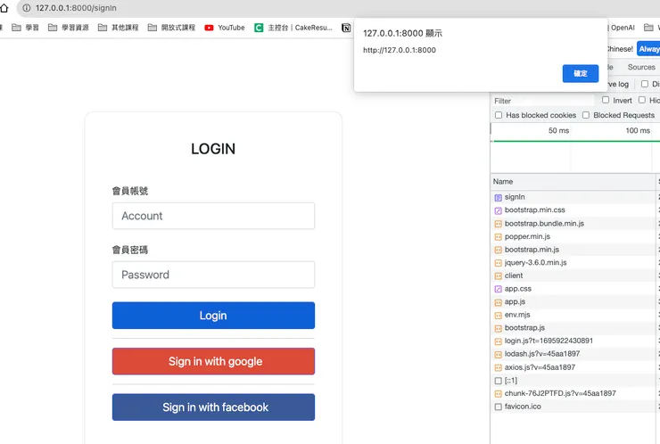The image size is (660, 444).
Task: Open the YouTube bookmark
Action: point(225,28)
